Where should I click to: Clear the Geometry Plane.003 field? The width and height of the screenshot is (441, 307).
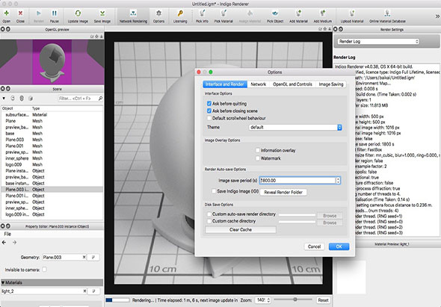point(84,257)
